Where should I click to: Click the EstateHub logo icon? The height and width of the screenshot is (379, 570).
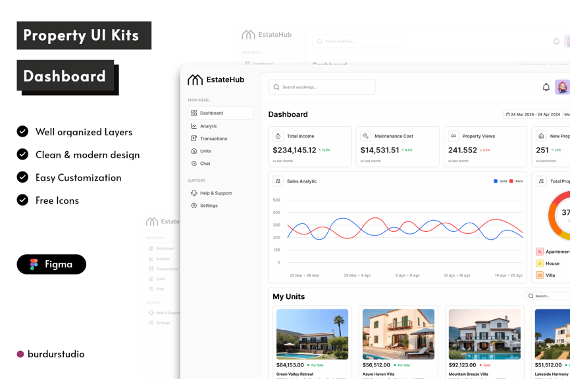coord(195,80)
